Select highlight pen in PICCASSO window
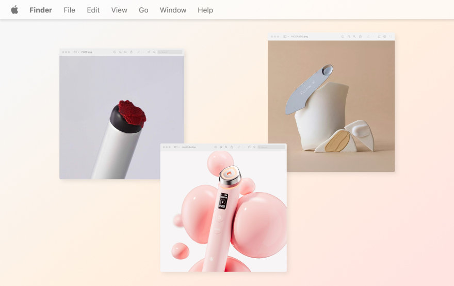 coord(368,37)
